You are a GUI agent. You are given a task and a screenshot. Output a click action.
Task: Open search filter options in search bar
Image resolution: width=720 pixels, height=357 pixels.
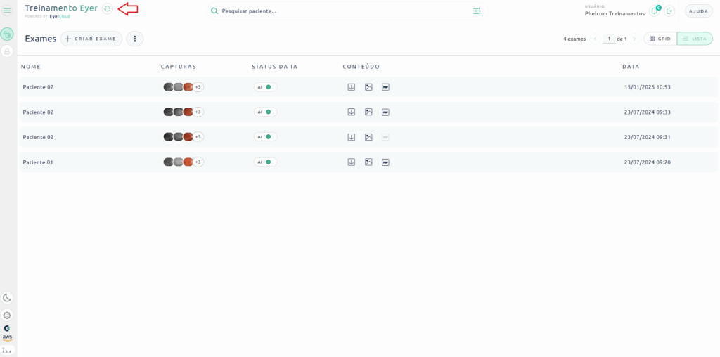477,11
